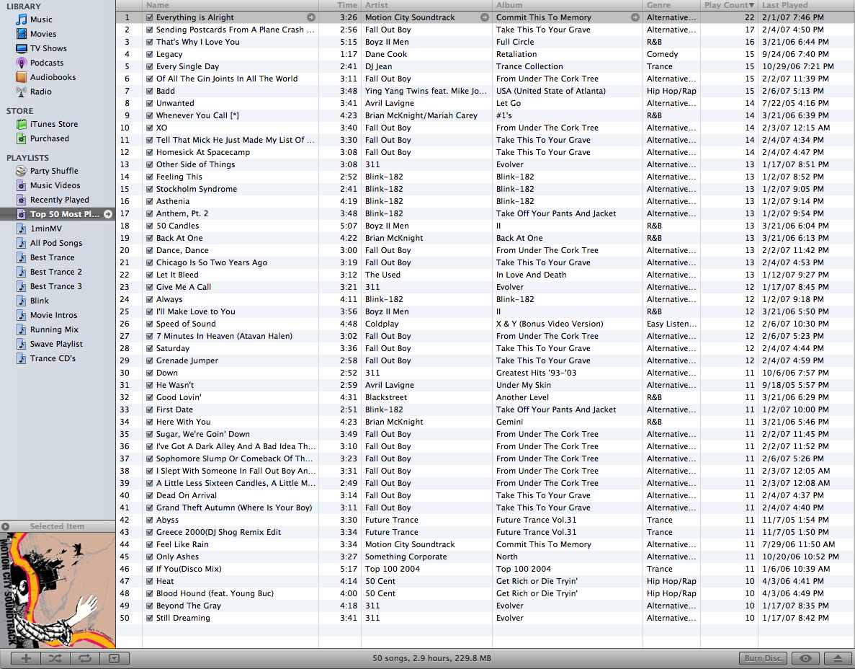855x669 pixels.
Task: Open the Best Trance playlist icon
Action: tap(22, 257)
